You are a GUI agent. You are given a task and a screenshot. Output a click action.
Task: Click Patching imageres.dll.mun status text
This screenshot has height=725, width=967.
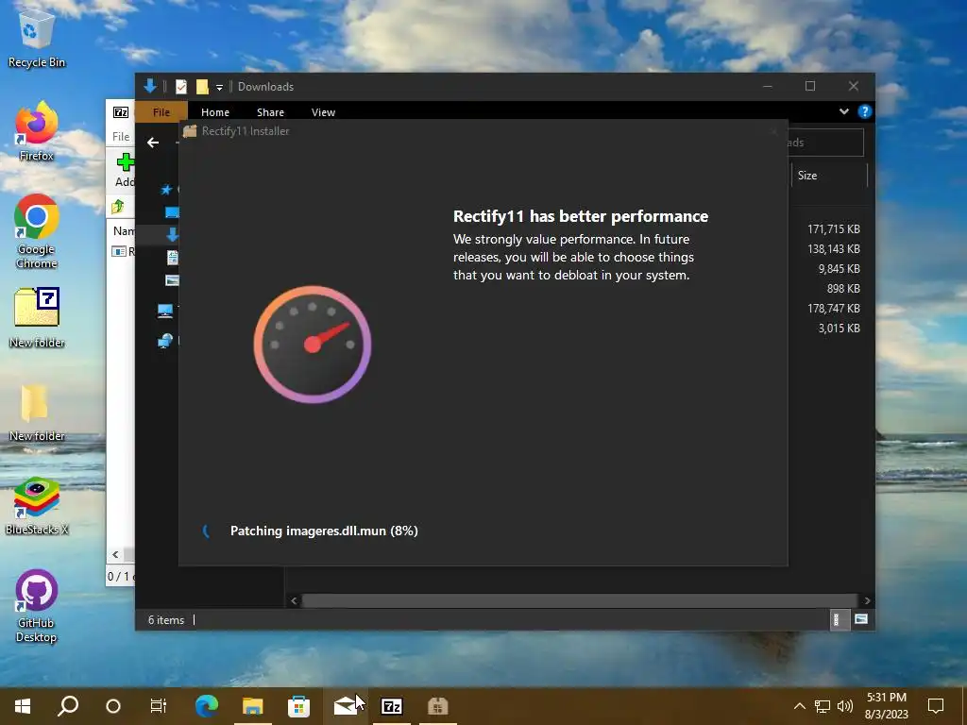tap(324, 531)
